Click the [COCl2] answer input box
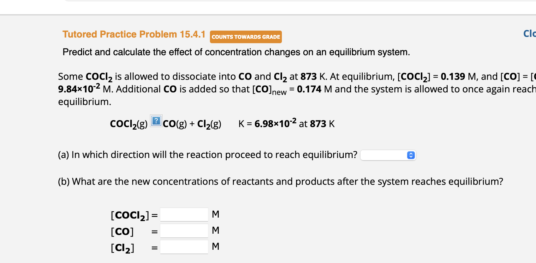Screen dimensions: 536x263 (x=184, y=214)
